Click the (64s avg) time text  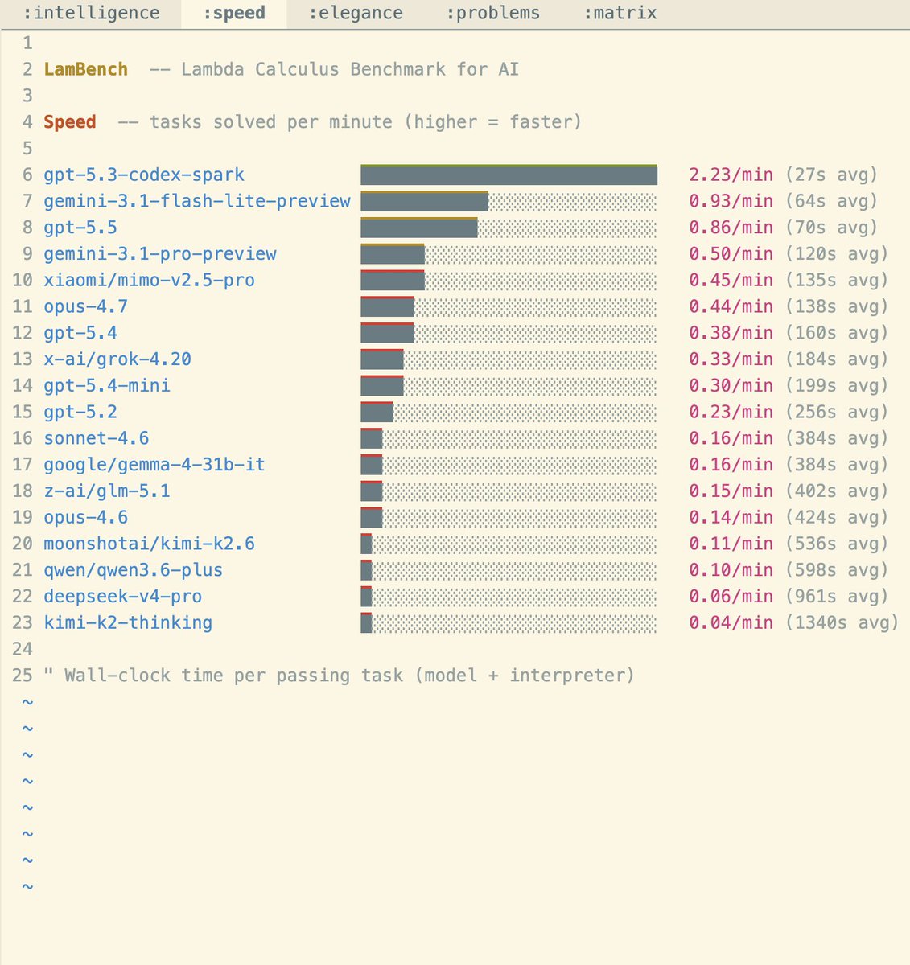[x=831, y=202]
